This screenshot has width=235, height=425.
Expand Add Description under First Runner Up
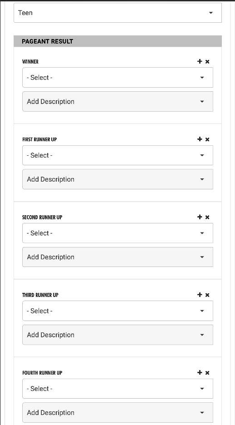pyautogui.click(x=118, y=179)
